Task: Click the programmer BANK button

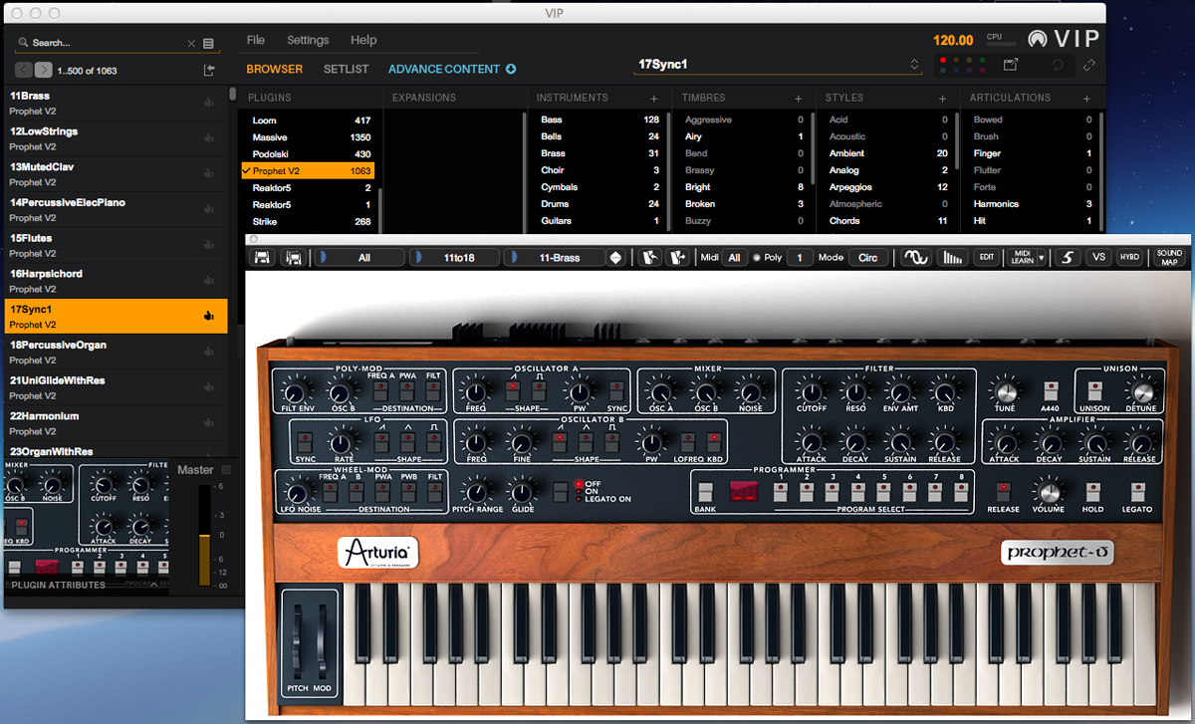Action: [x=705, y=492]
